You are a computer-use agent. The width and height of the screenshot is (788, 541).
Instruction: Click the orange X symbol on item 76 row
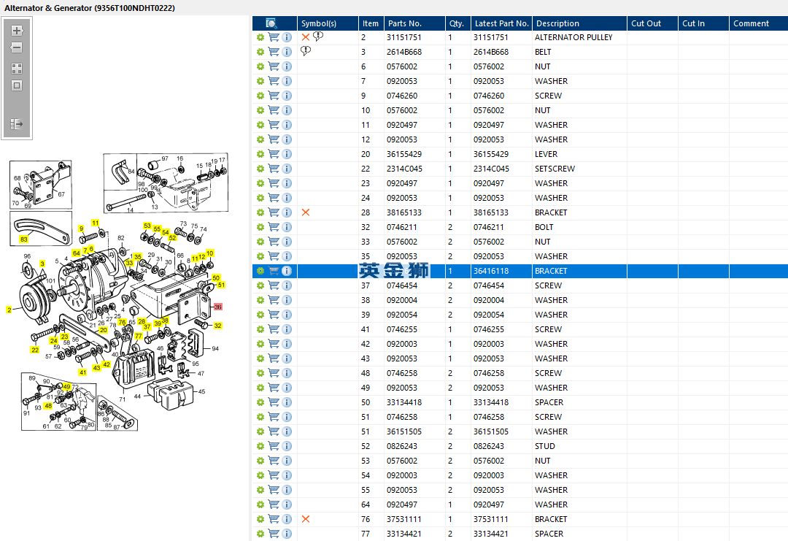tap(306, 519)
